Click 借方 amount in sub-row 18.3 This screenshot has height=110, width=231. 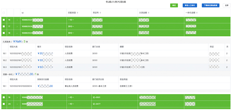pyautogui.click(x=45, y=67)
